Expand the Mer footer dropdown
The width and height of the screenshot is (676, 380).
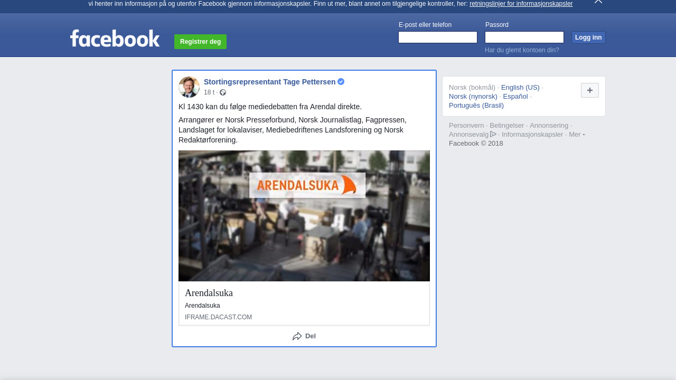(x=577, y=135)
